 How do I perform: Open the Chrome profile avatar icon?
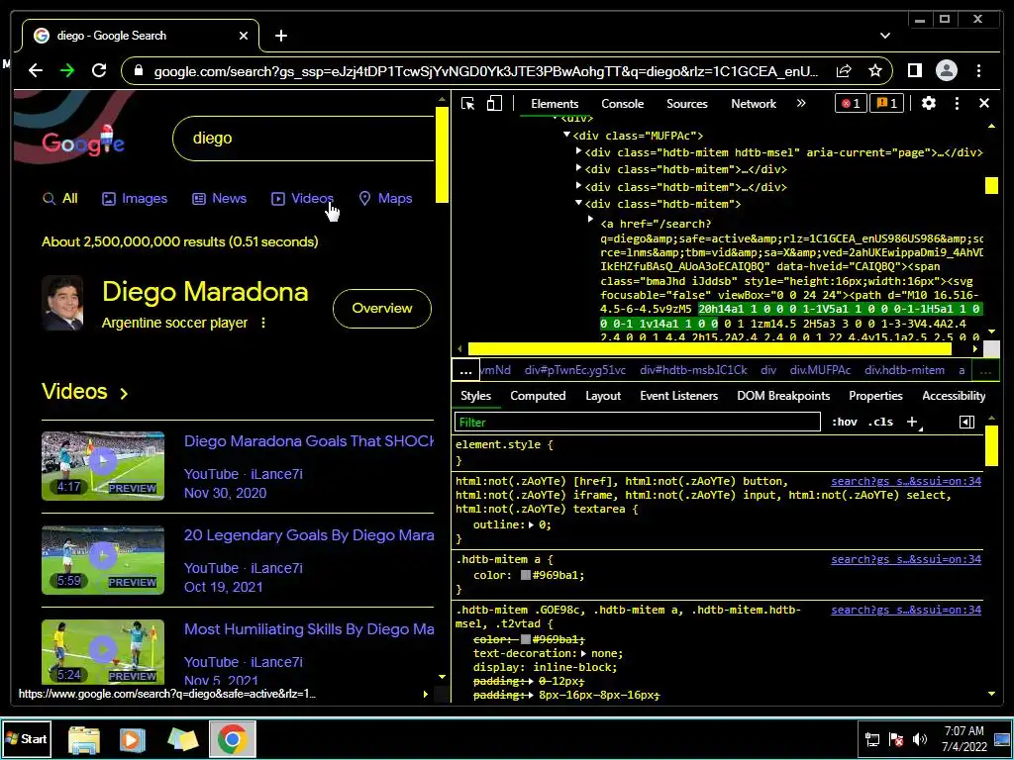click(x=946, y=70)
